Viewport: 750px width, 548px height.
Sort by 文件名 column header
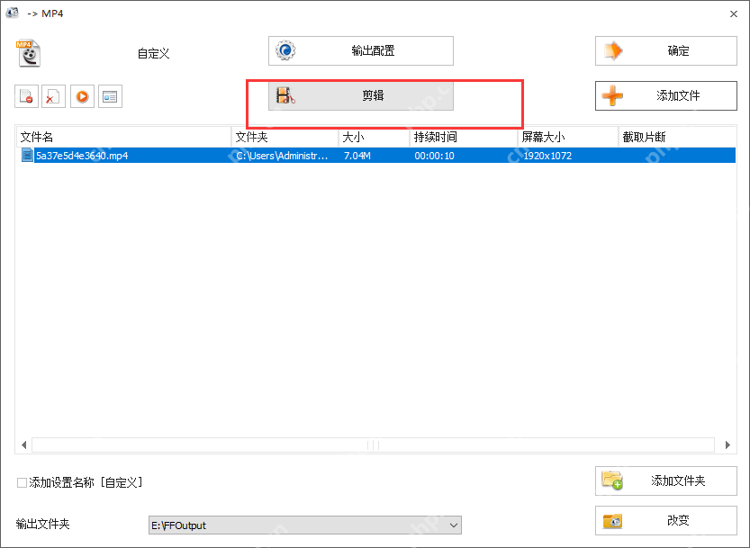[124, 138]
